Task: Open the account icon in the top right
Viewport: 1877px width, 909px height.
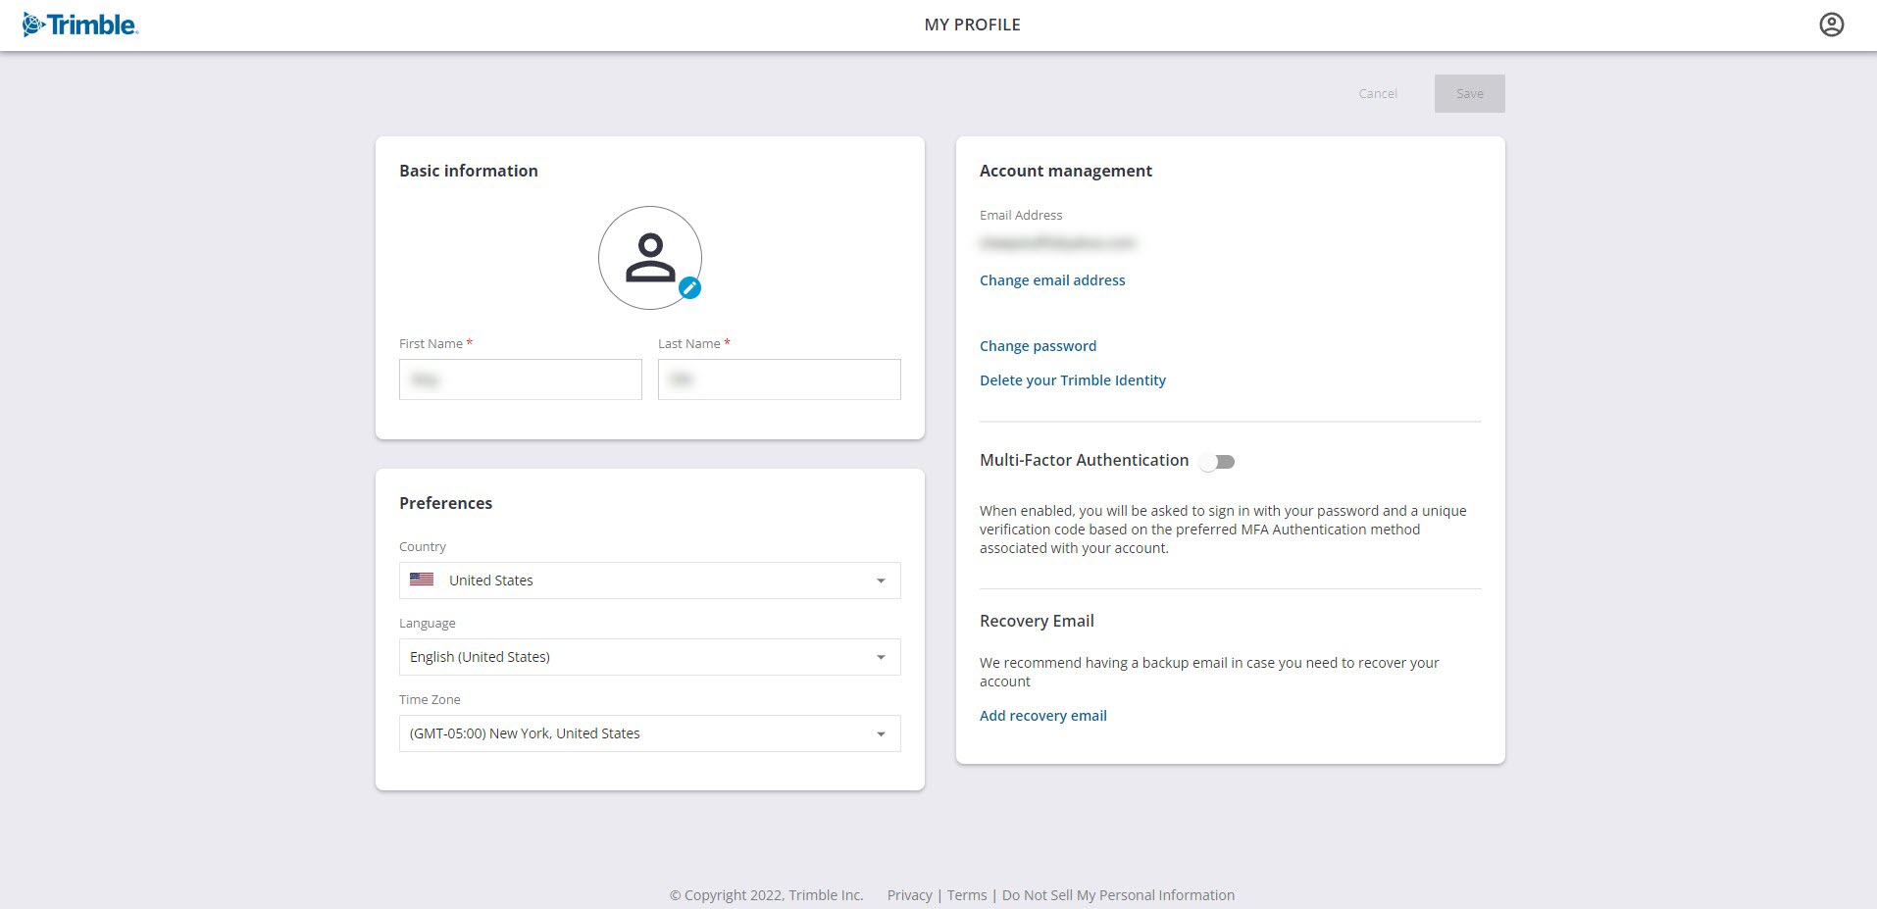Action: pos(1834,25)
